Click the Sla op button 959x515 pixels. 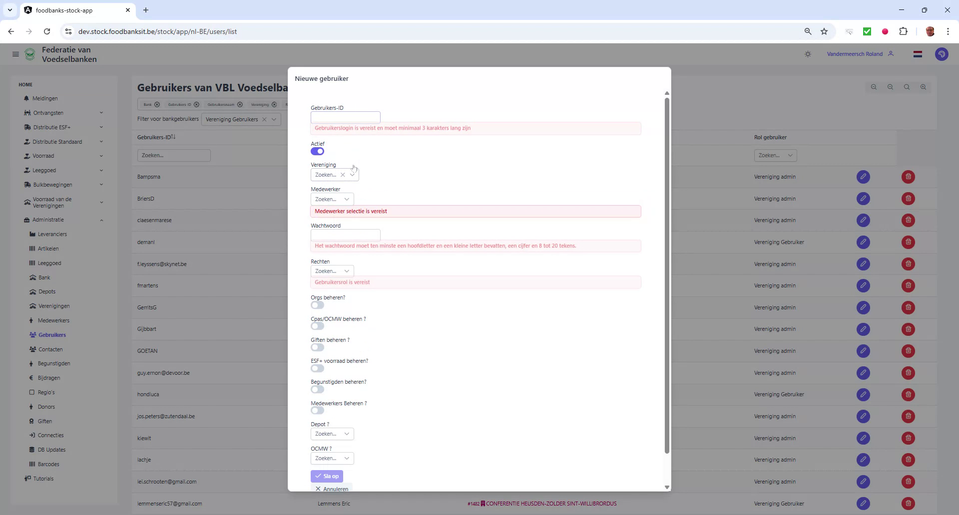click(327, 476)
